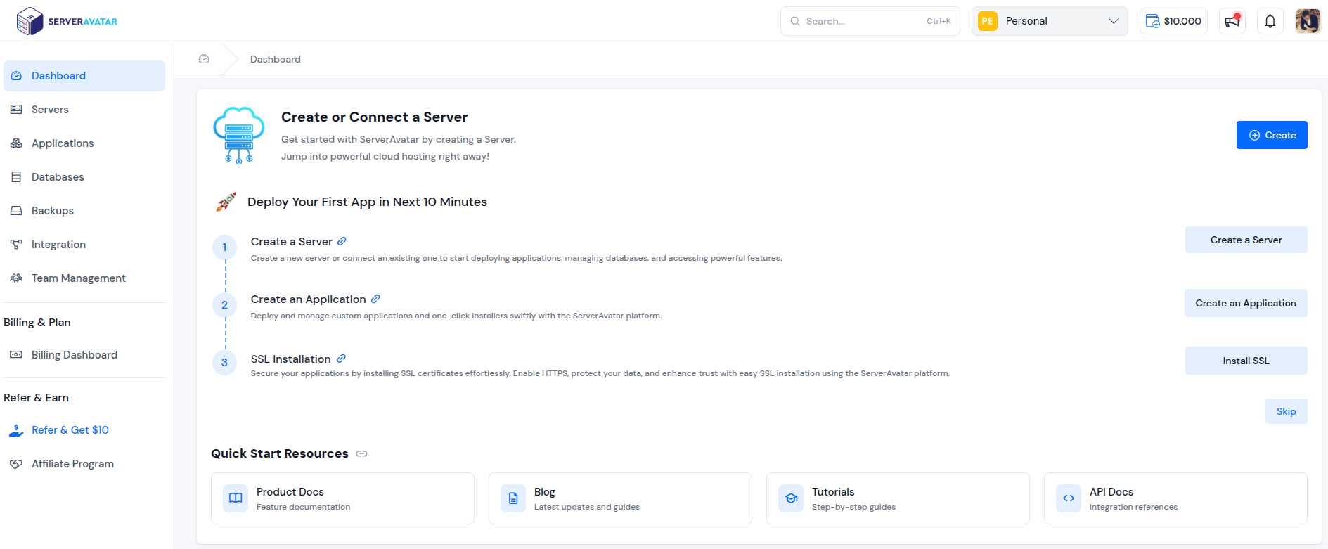Skip the onboarding steps
The height and width of the screenshot is (549, 1328).
1286,411
